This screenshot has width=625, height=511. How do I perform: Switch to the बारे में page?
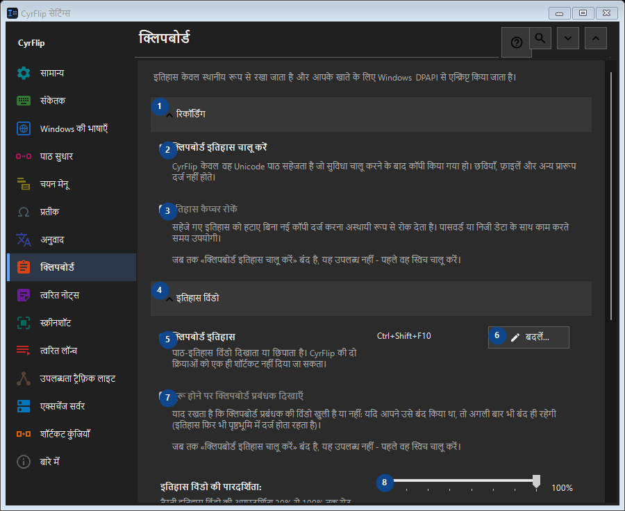pos(72,462)
